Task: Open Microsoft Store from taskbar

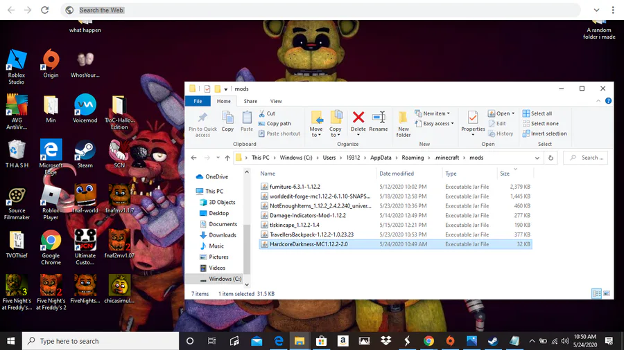Action: coord(321,341)
